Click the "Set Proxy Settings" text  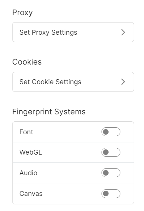[x=48, y=32]
